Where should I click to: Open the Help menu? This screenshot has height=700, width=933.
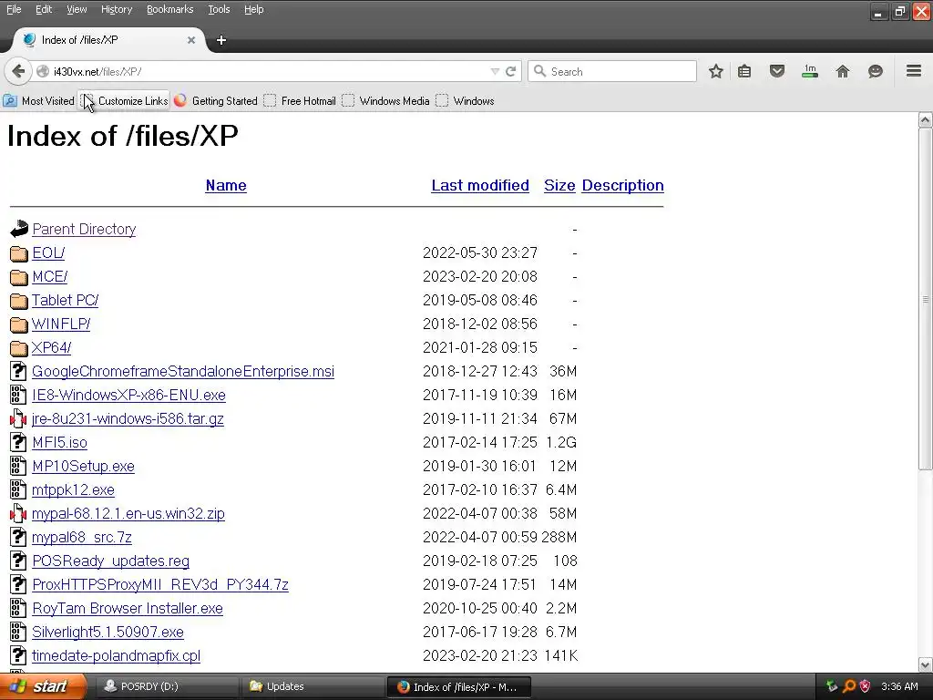253,9
